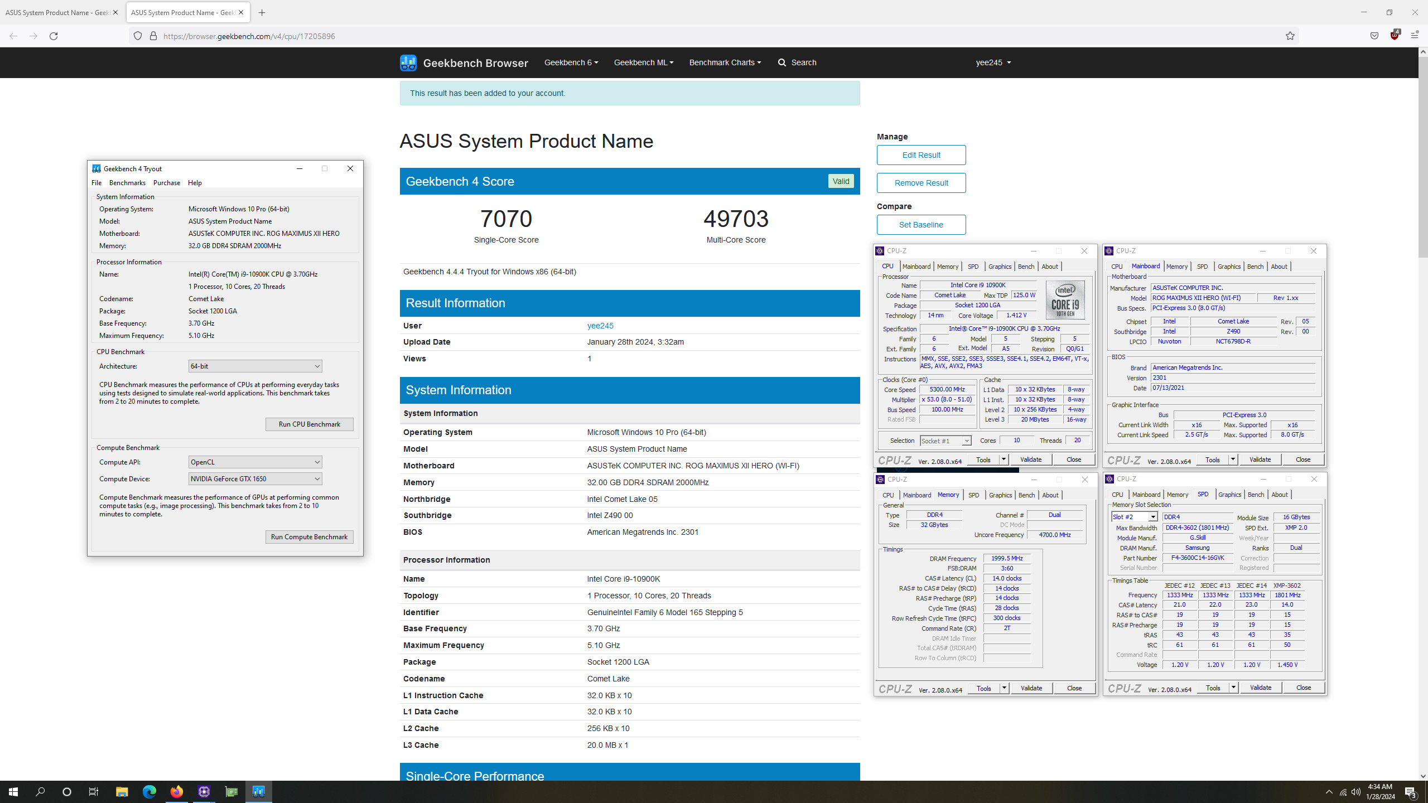Click the browser reload icon
The image size is (1428, 803).
tap(54, 36)
